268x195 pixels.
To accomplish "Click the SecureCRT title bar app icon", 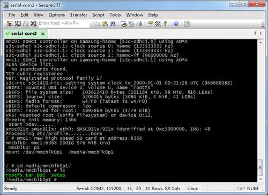I will (6, 5).
